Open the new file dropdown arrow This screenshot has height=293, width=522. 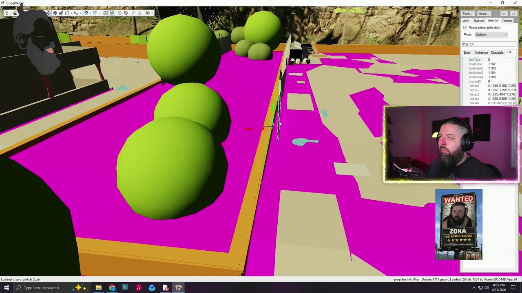11,13
